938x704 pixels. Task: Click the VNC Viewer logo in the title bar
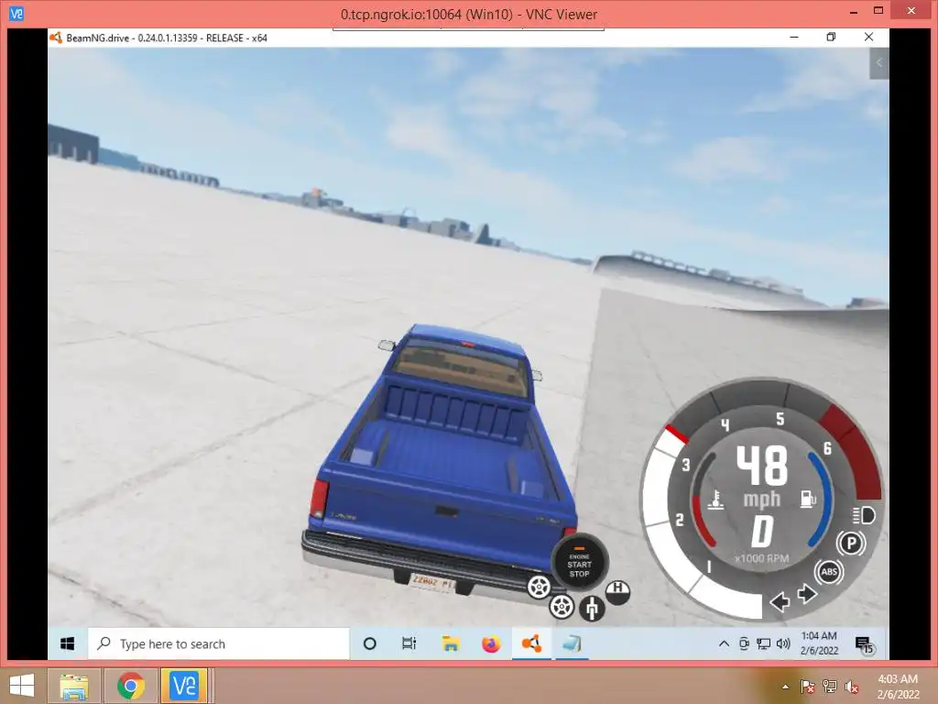pyautogui.click(x=16, y=13)
